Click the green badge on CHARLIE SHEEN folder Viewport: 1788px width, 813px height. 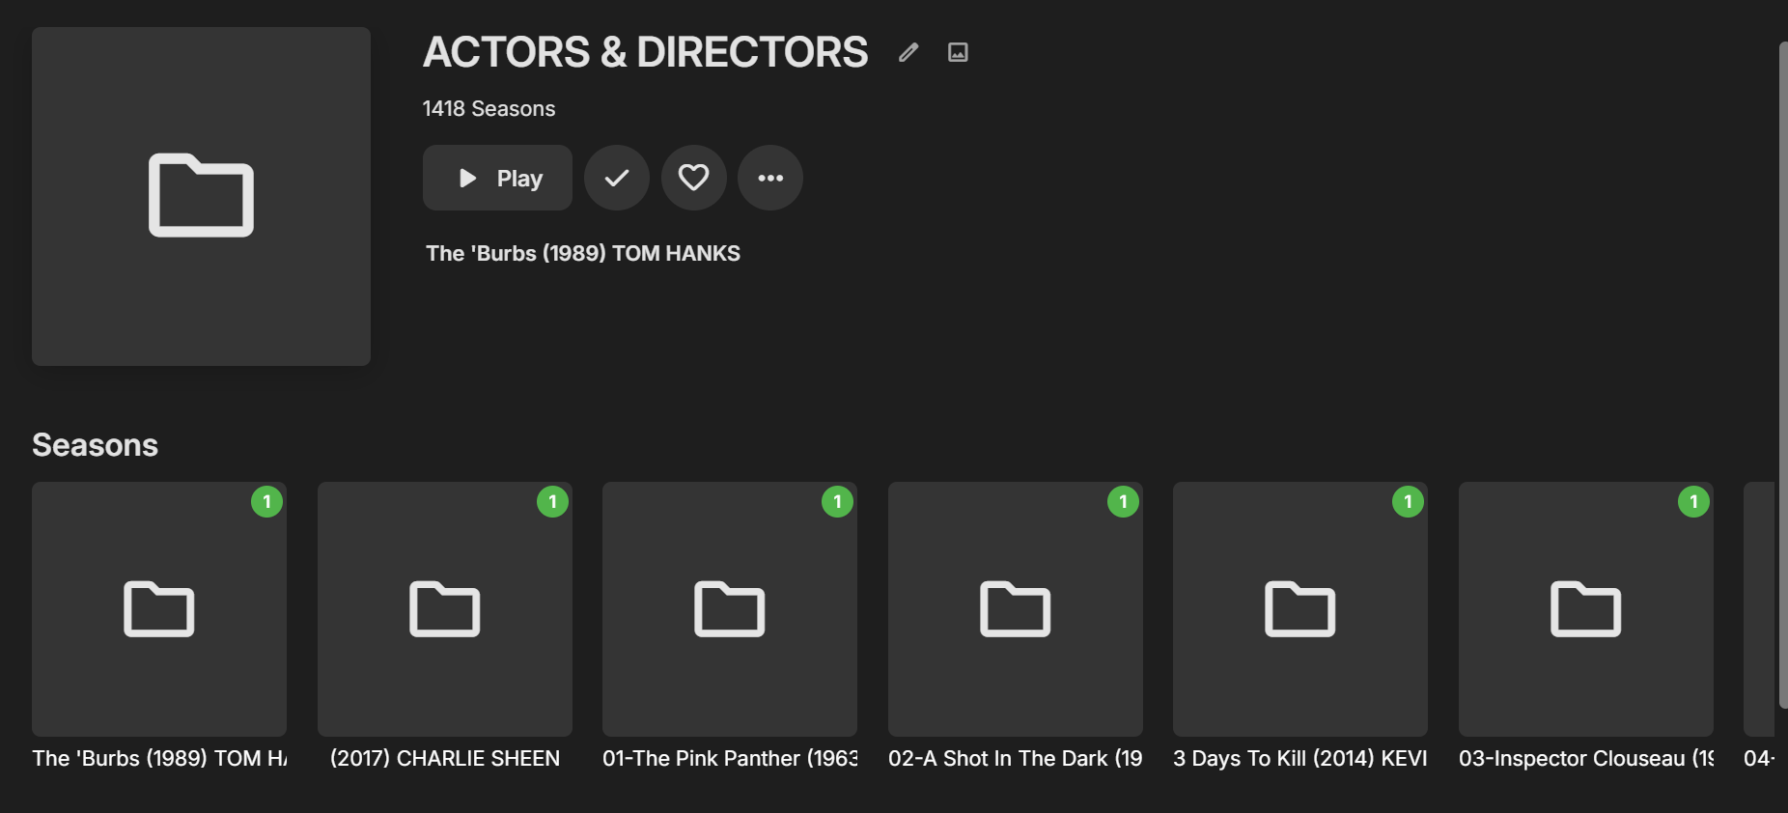tap(552, 502)
